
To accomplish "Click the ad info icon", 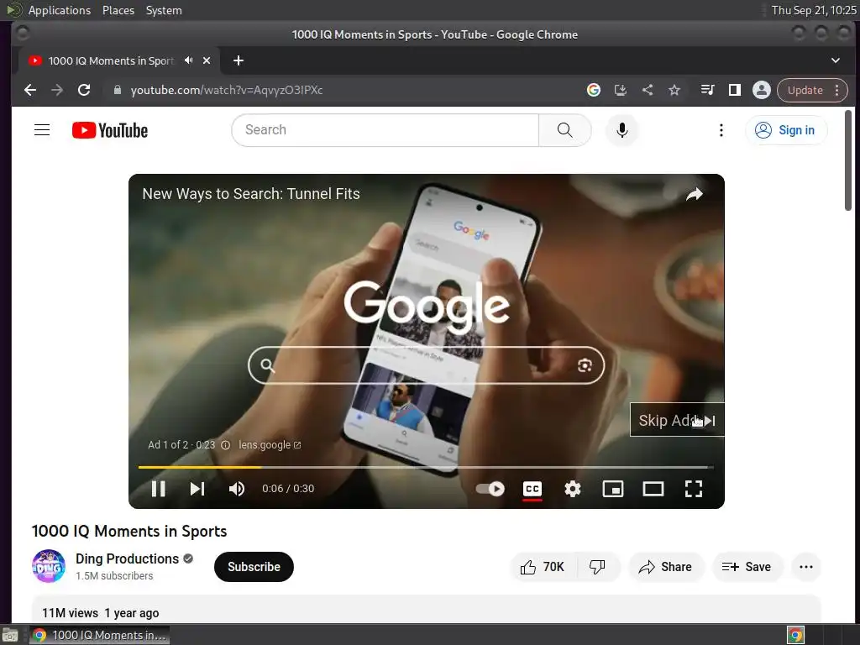I will pyautogui.click(x=225, y=445).
